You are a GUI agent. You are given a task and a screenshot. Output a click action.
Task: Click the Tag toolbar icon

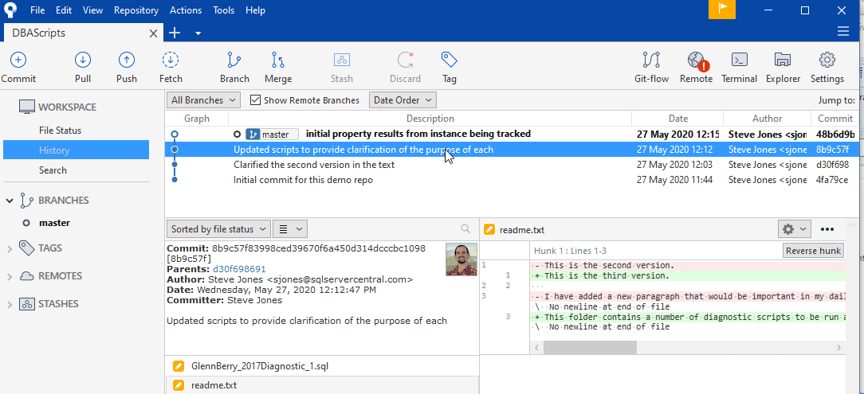pos(450,60)
